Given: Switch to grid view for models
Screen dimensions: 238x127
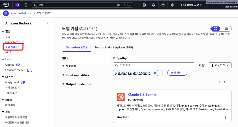Looking at the screenshot, I should click(216, 28).
